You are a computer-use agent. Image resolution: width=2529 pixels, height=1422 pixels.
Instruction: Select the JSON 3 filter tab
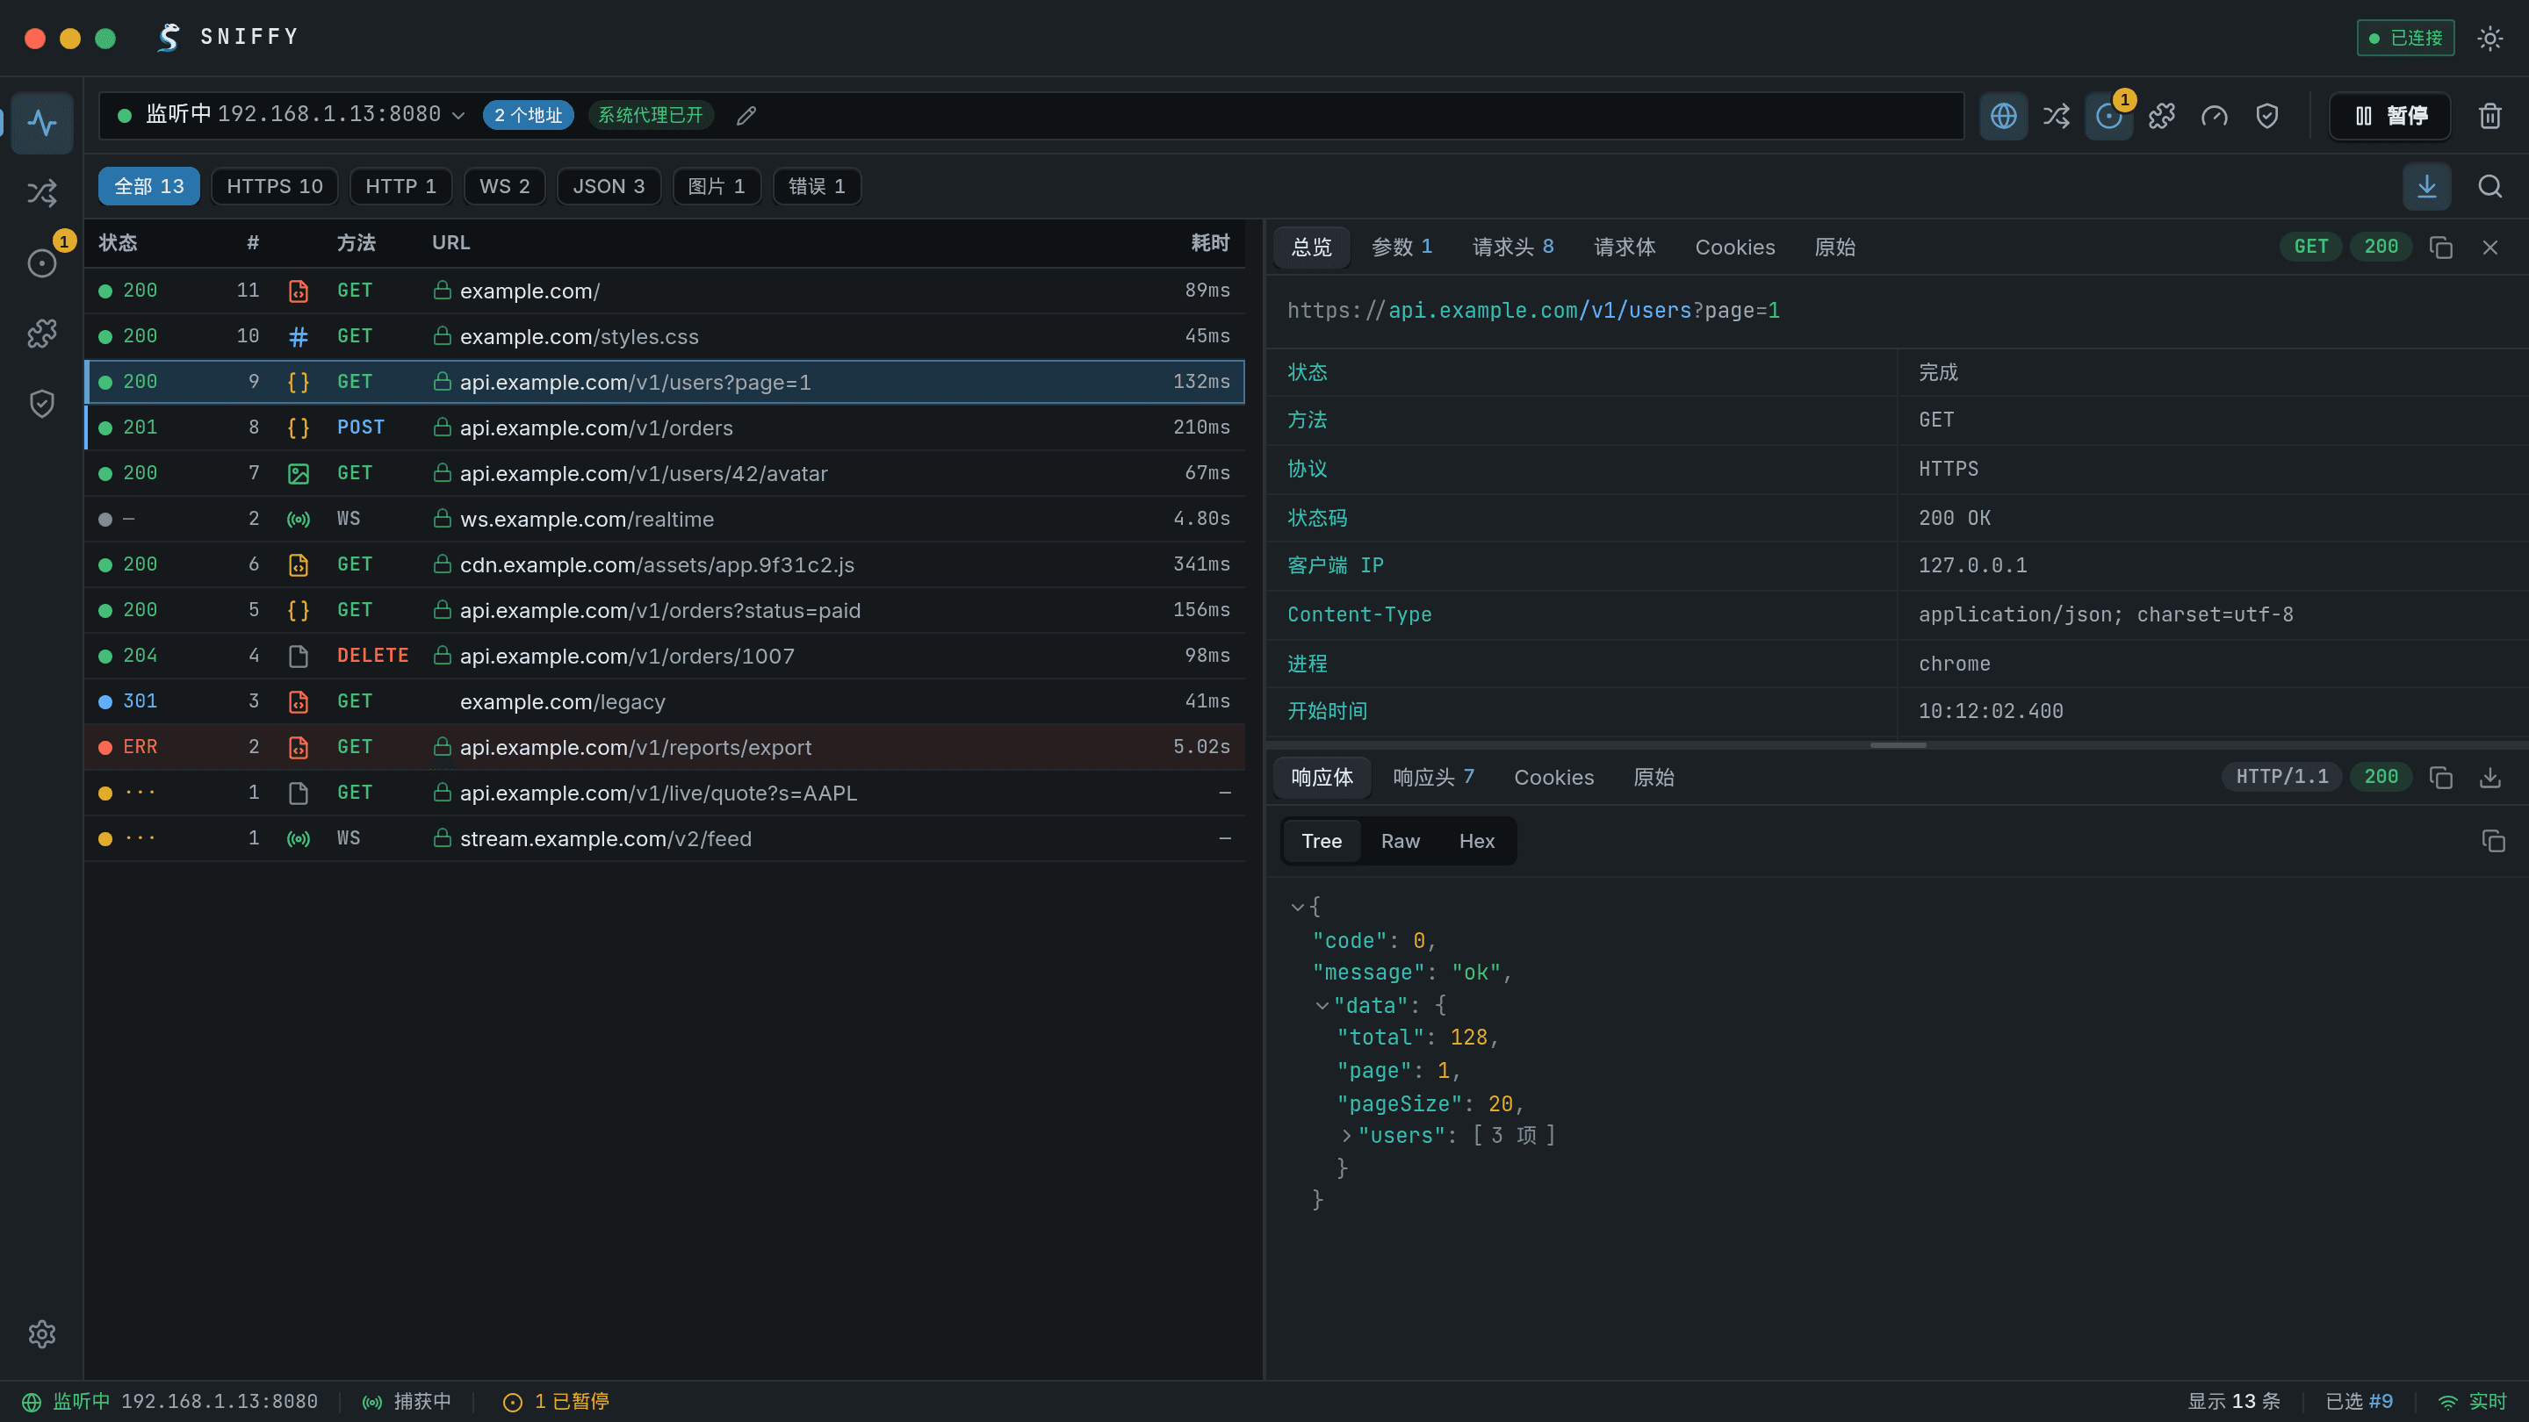tap(609, 186)
